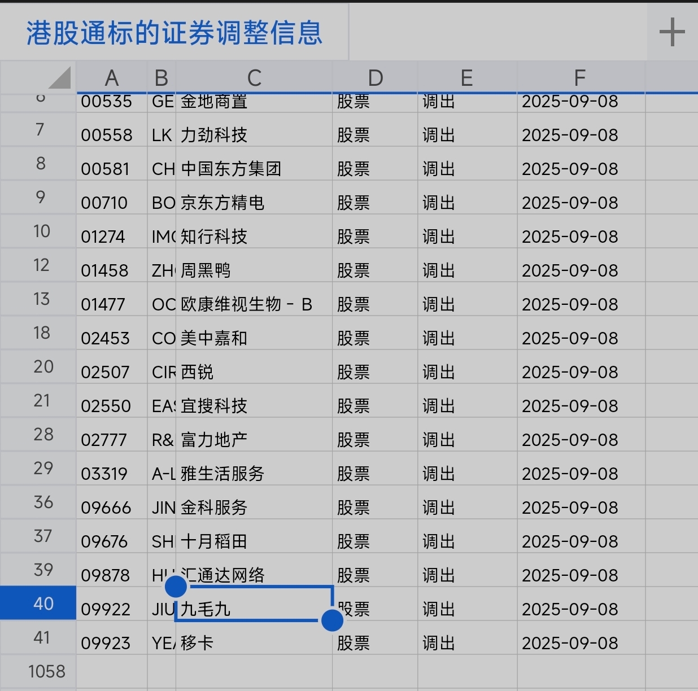
Task: Select row 8 header
Action: 38,163
